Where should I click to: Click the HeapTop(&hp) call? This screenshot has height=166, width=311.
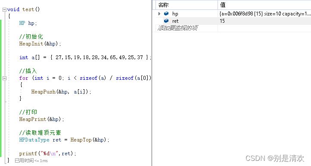(x=90, y=140)
